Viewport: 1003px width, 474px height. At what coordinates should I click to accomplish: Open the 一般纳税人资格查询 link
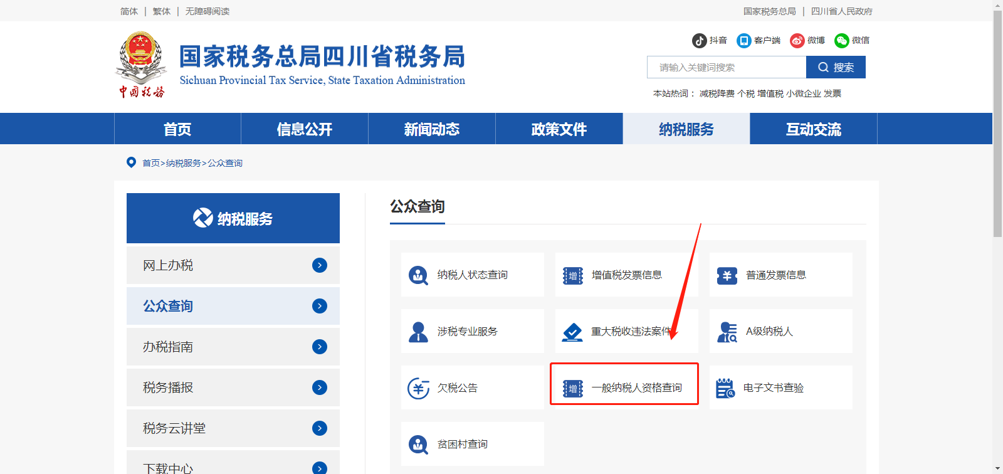(636, 388)
